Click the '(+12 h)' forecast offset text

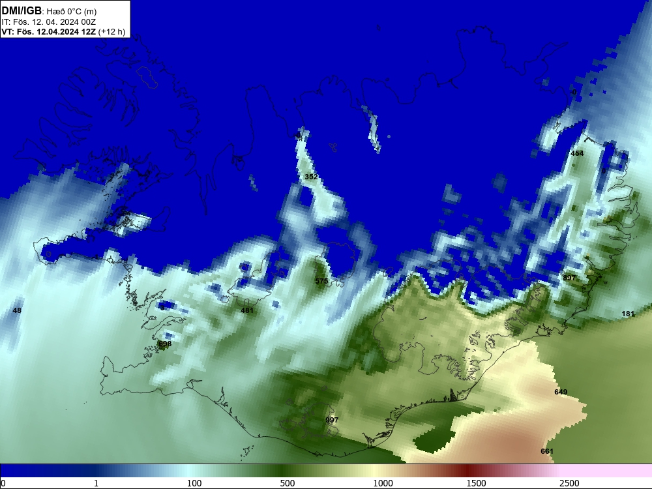pyautogui.click(x=111, y=31)
